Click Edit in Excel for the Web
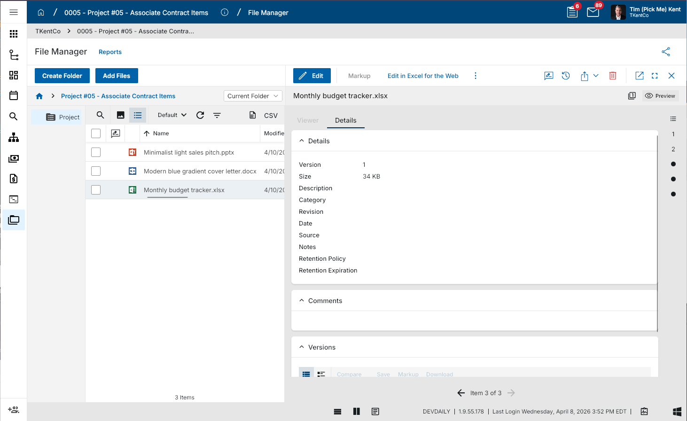 [423, 76]
